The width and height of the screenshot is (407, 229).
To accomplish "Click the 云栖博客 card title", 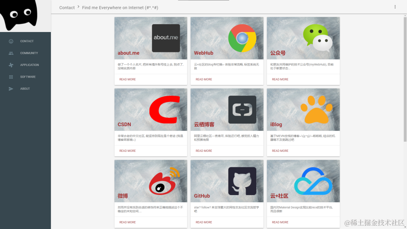I will click(204, 125).
